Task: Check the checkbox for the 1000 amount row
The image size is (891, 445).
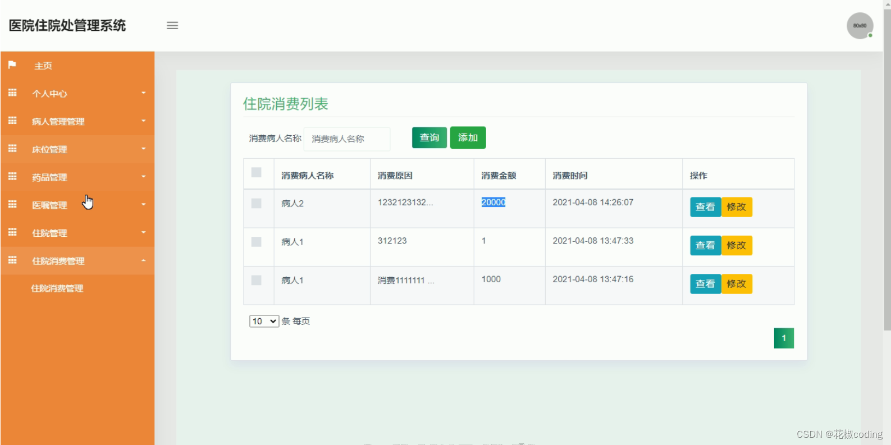Action: (257, 280)
